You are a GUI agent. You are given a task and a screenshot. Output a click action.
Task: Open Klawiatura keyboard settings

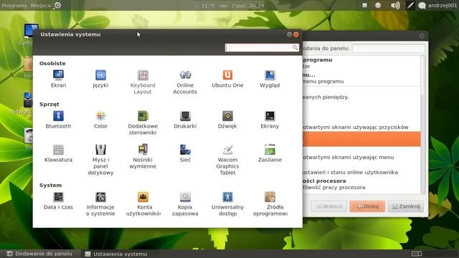(x=58, y=153)
